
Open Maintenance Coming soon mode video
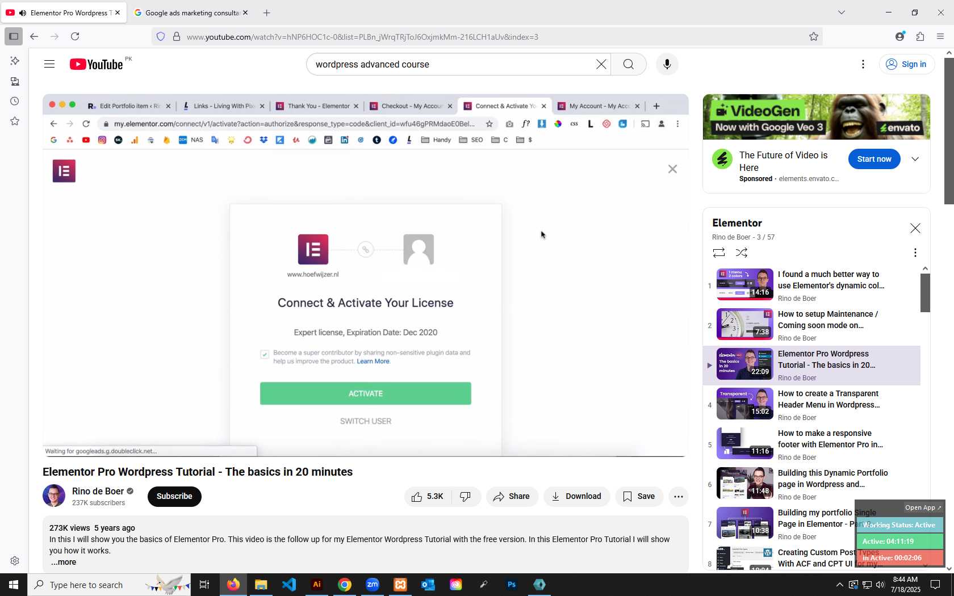click(811, 325)
